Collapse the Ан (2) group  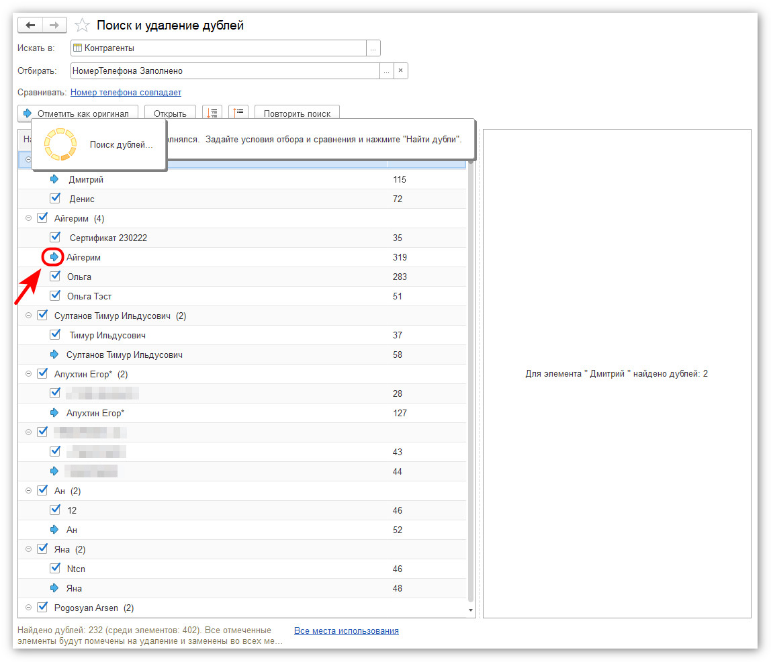pyautogui.click(x=28, y=491)
